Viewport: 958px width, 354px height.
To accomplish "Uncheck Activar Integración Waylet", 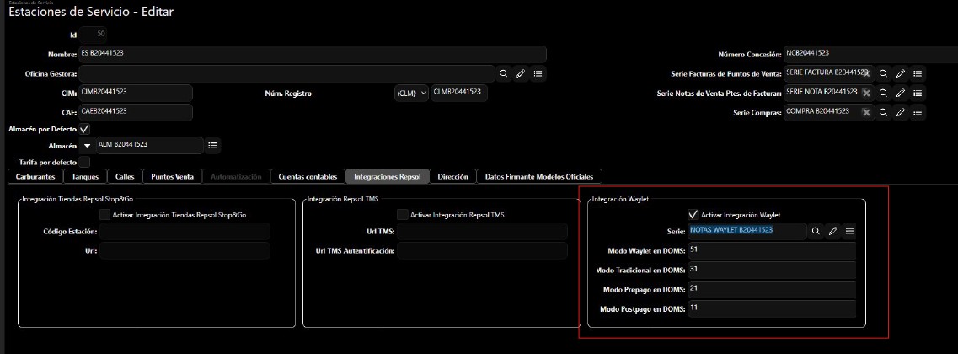I will (693, 215).
